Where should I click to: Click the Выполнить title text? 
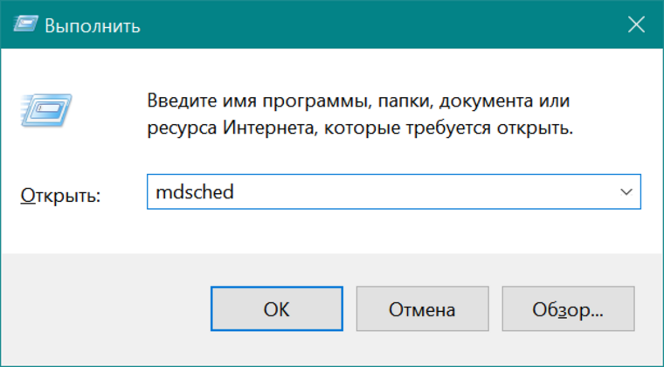pyautogui.click(x=93, y=26)
